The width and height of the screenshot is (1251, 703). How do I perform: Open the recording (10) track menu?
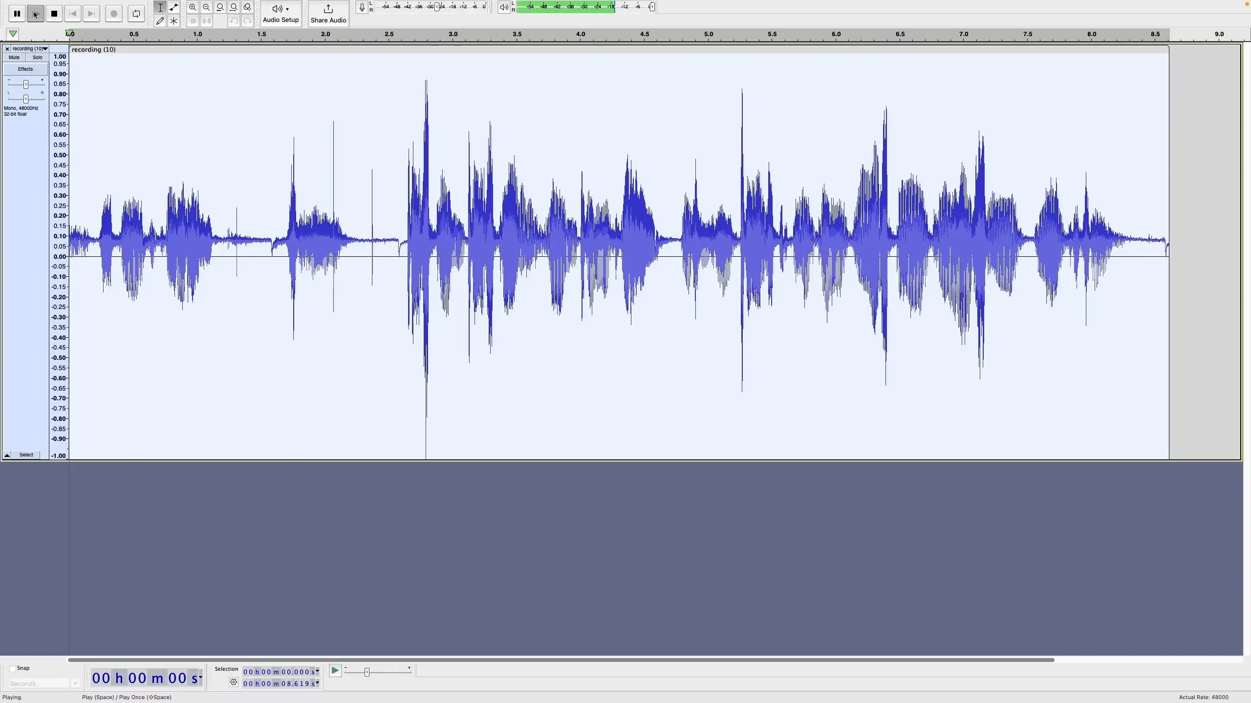point(45,49)
